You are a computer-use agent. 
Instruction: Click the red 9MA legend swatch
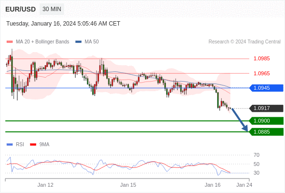click(x=33, y=145)
